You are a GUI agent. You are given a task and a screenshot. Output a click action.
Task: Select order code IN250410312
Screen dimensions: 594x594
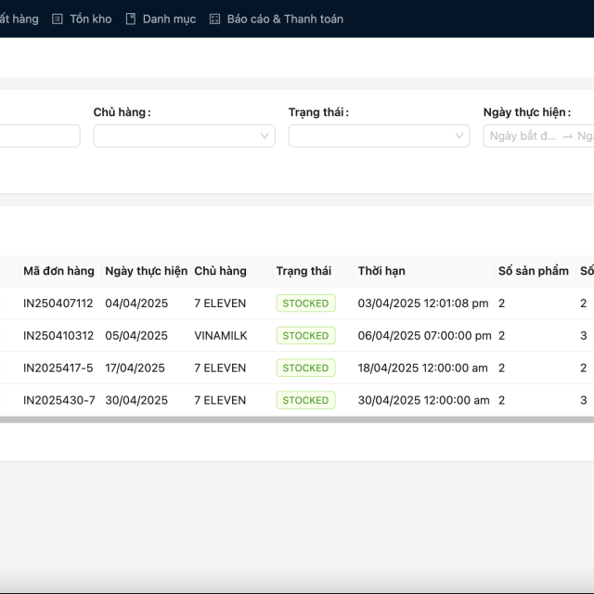coord(58,335)
